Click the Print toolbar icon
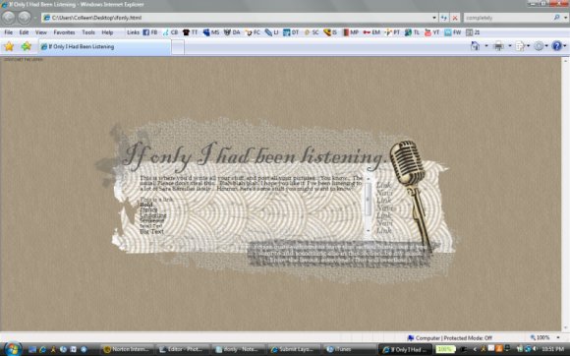Screen dimensions: 570x356 point(499,46)
